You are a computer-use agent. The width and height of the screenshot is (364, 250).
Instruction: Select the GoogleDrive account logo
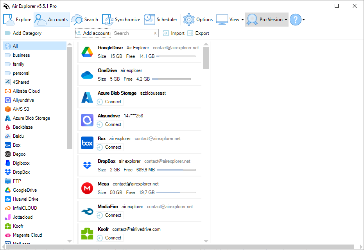(x=87, y=52)
